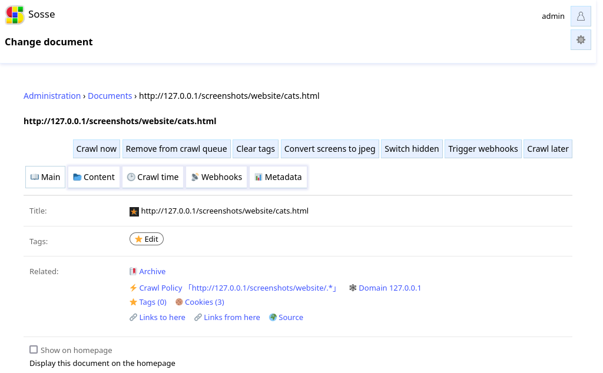Screen dimensions: 603x373
Task: Click the star icon next to Tags (0)
Action: pyautogui.click(x=133, y=302)
